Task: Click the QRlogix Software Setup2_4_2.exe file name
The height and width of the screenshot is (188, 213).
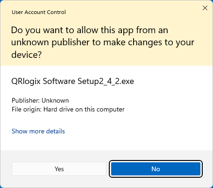Action: [x=72, y=81]
